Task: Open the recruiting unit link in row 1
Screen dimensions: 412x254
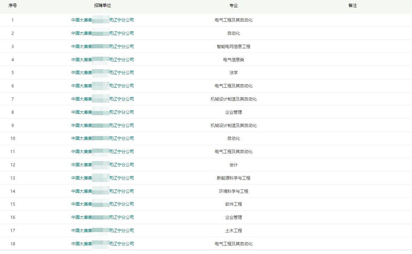Action: [x=102, y=20]
